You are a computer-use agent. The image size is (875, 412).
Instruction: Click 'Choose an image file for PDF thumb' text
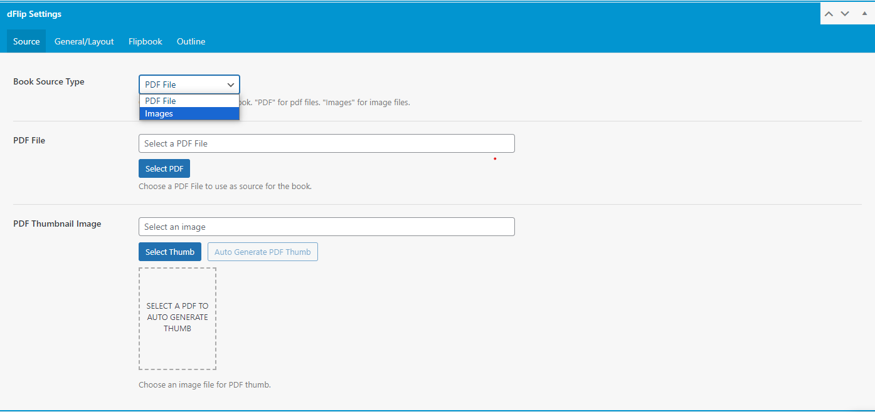(x=204, y=384)
